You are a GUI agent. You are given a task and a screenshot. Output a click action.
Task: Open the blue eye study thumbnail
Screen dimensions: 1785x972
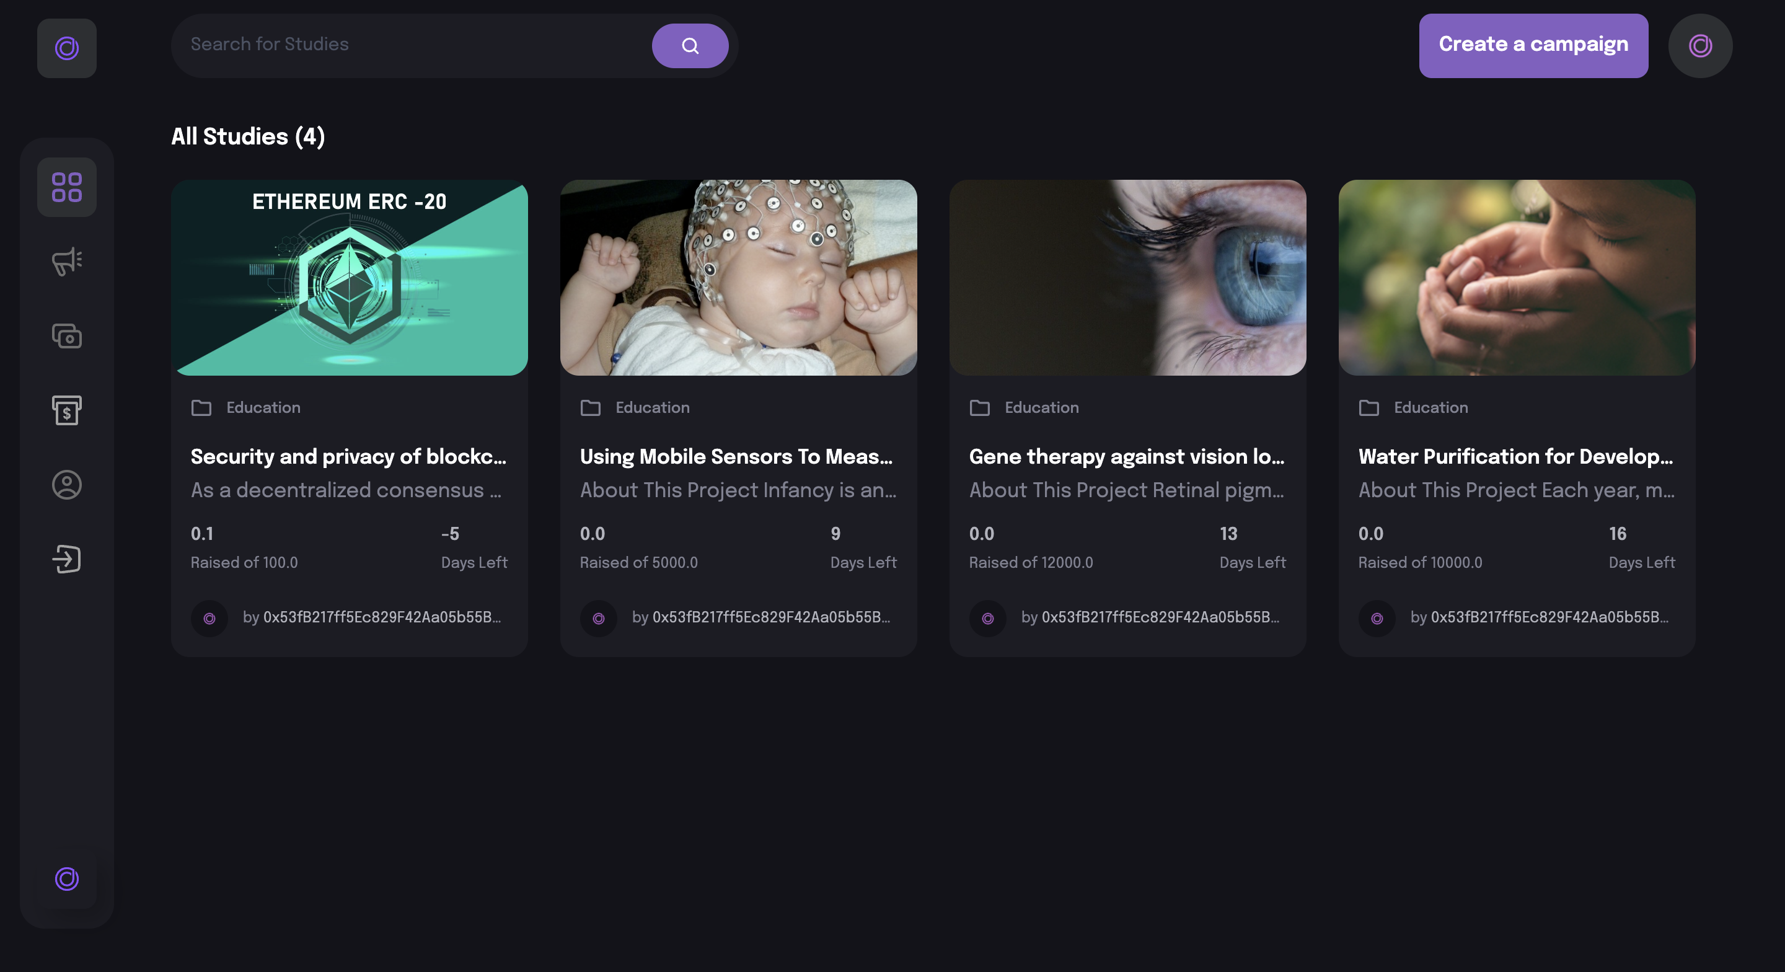pos(1127,277)
